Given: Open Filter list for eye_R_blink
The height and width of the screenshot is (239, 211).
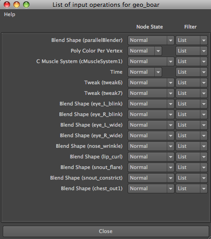Looking at the screenshot, I should (x=192, y=114).
